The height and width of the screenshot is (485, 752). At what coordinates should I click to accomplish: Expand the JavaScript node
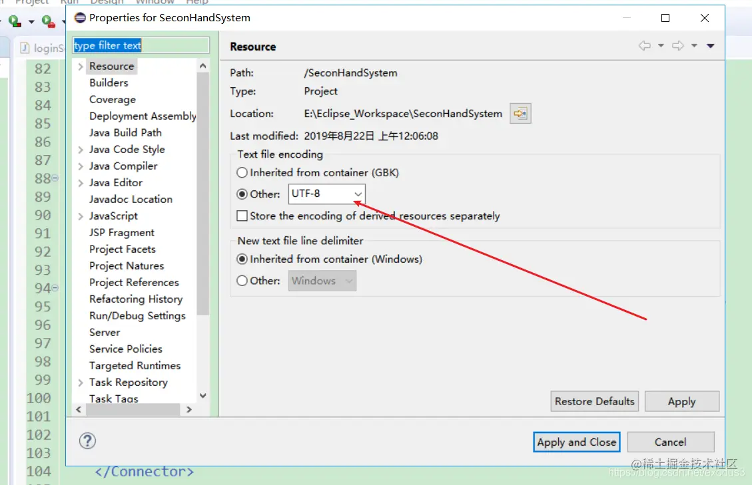81,217
